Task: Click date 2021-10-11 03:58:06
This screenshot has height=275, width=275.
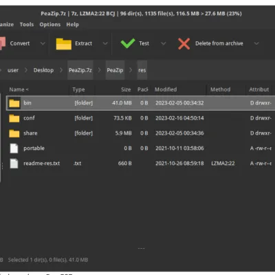Action: coord(179,148)
